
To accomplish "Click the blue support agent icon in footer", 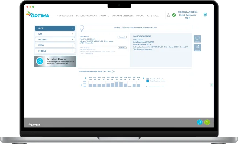I will coord(200,122).
